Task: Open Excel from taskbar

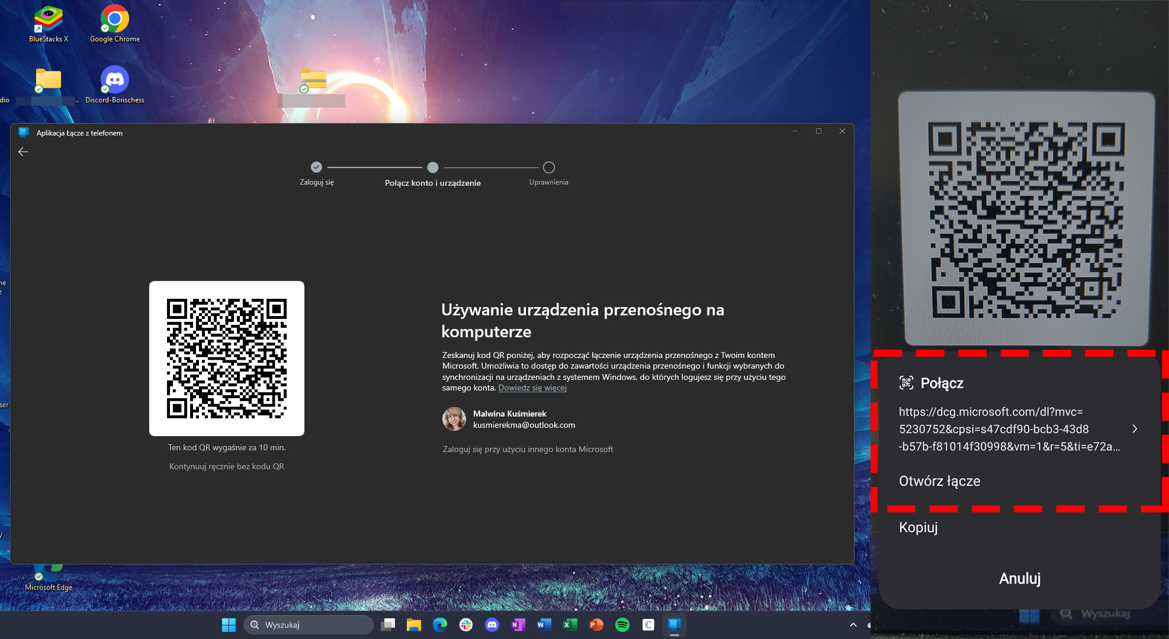Action: [x=570, y=625]
